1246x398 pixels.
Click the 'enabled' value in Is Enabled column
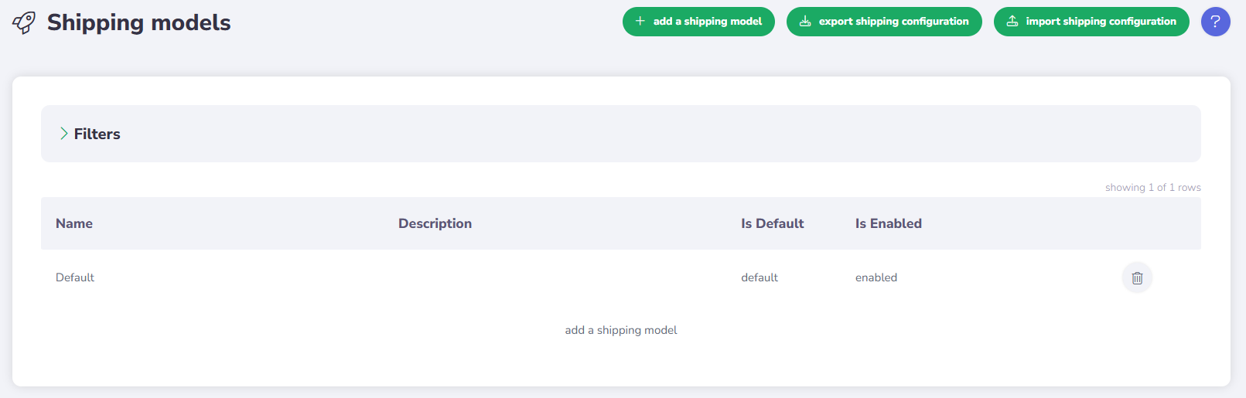tap(876, 277)
